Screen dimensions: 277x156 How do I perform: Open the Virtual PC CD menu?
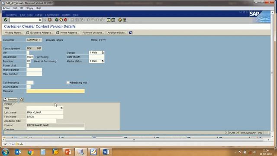[21, 8]
